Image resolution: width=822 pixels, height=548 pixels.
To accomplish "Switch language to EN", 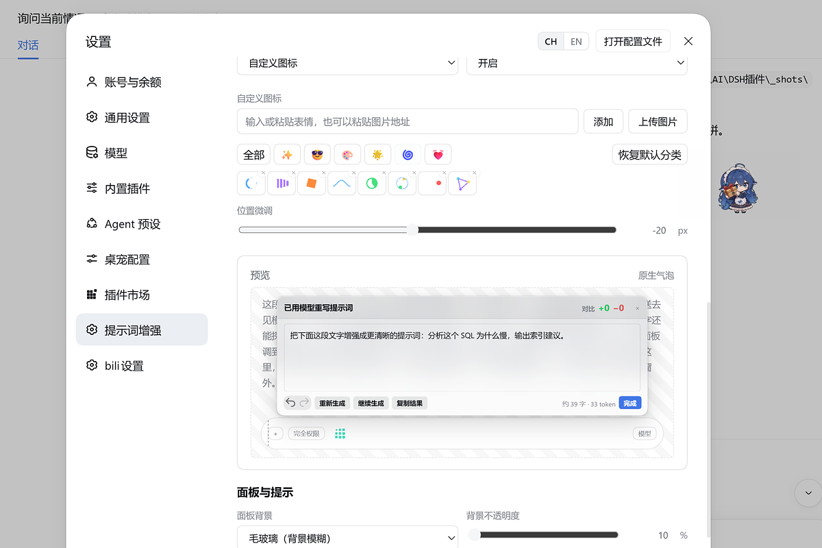I will point(576,42).
